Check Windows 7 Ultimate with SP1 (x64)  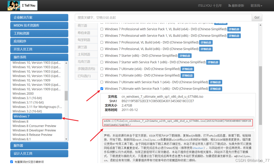102,82
